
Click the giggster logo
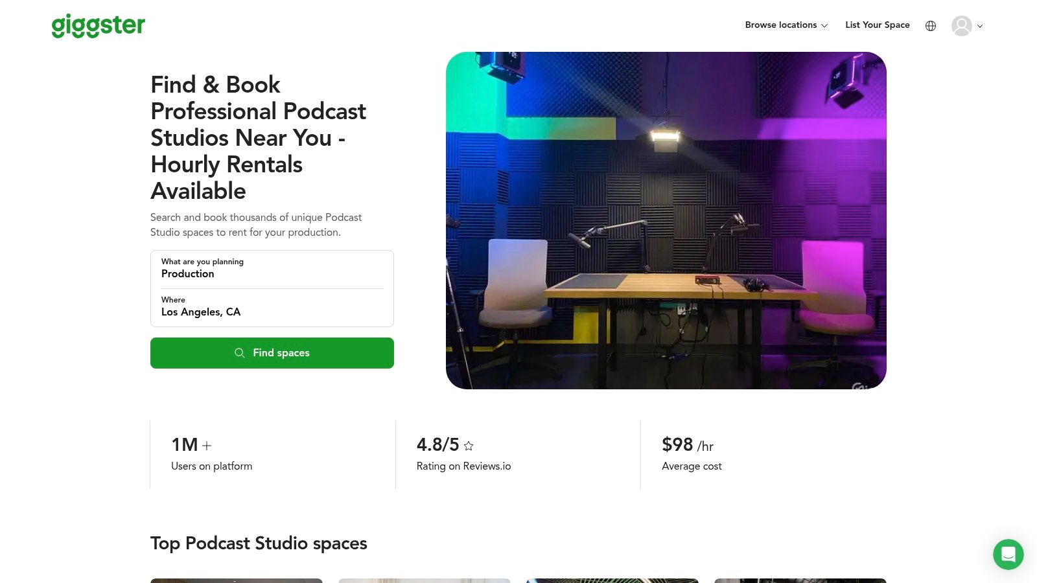98,26
